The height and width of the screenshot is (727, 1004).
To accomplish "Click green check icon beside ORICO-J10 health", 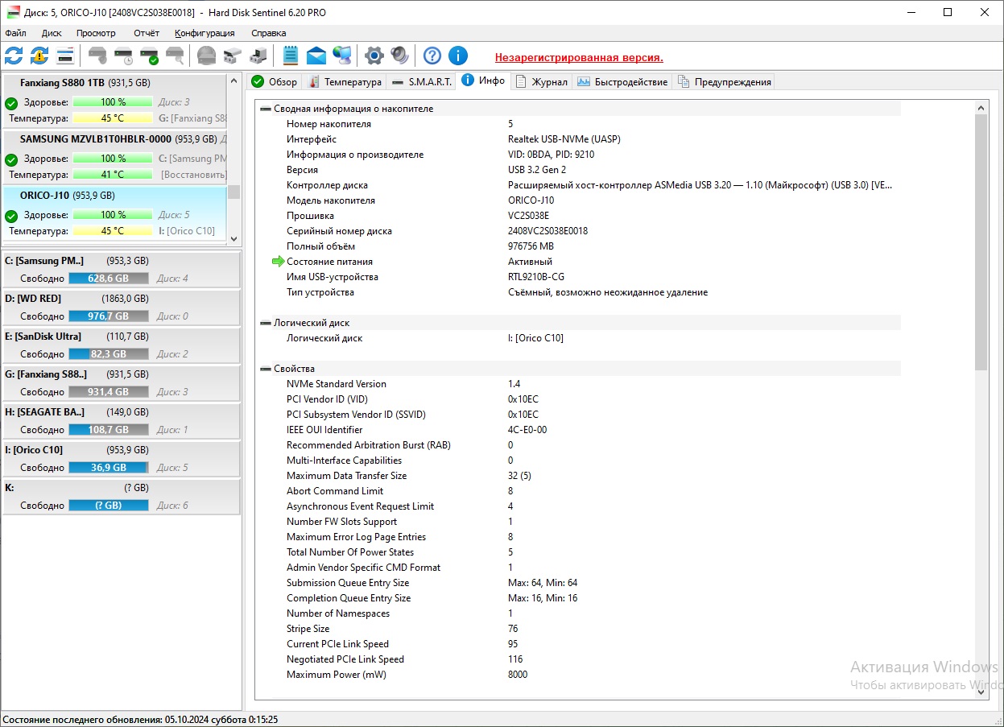I will pos(11,216).
